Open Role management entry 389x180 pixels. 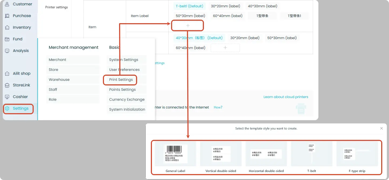[73, 99]
